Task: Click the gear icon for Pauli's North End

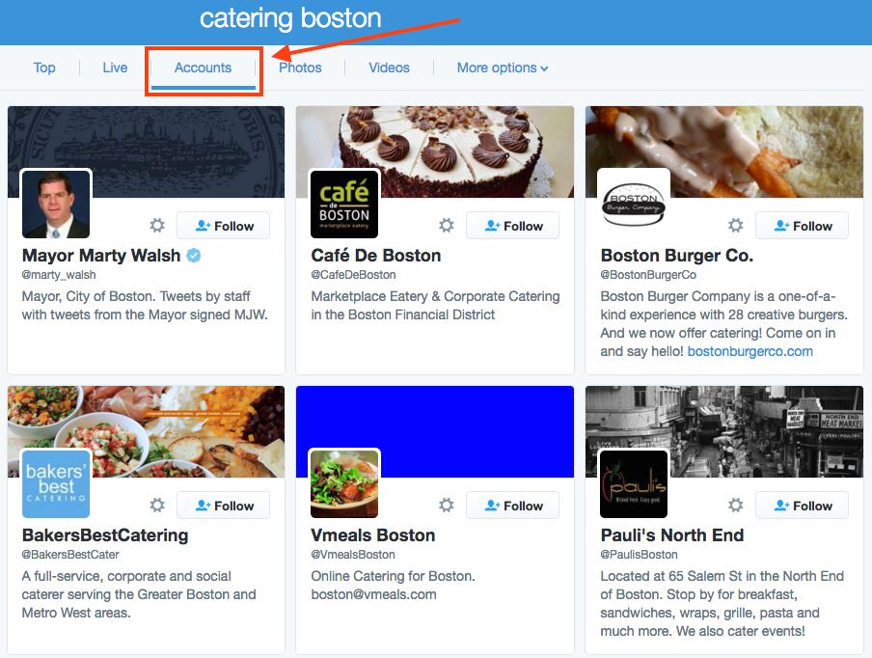Action: click(x=735, y=505)
